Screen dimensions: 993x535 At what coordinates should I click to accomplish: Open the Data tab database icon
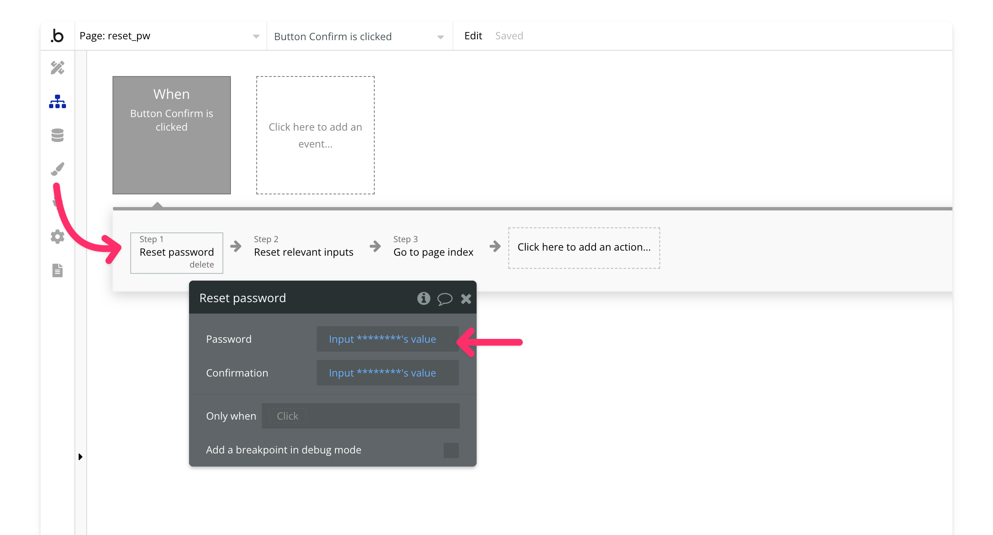pos(58,135)
